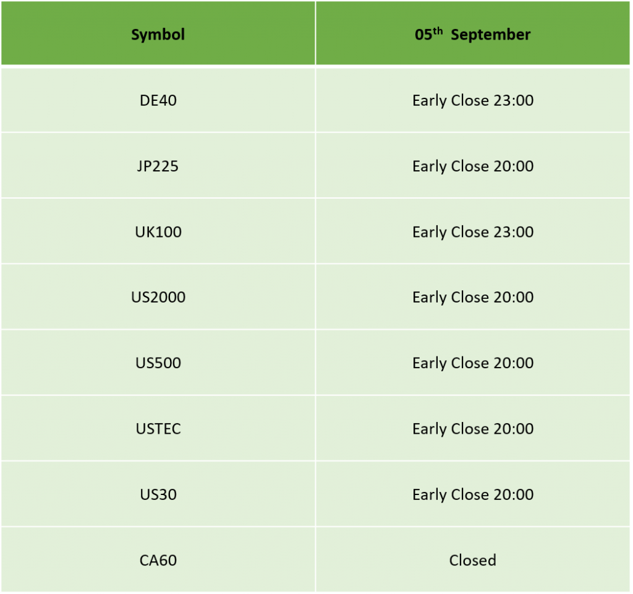Viewport: 633px width, 594px height.
Task: Select US500's Early Close 20:00 cell
Action: pyautogui.click(x=473, y=363)
